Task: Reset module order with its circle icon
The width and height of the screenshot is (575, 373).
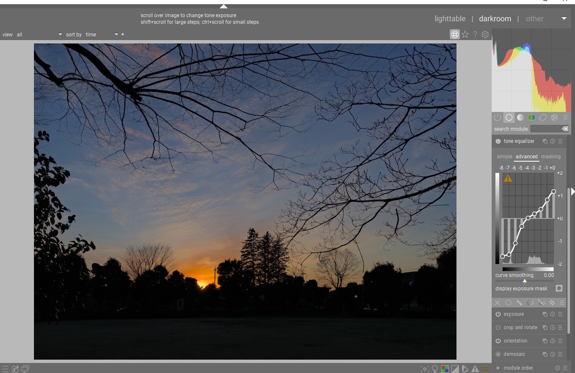Action: 557,368
